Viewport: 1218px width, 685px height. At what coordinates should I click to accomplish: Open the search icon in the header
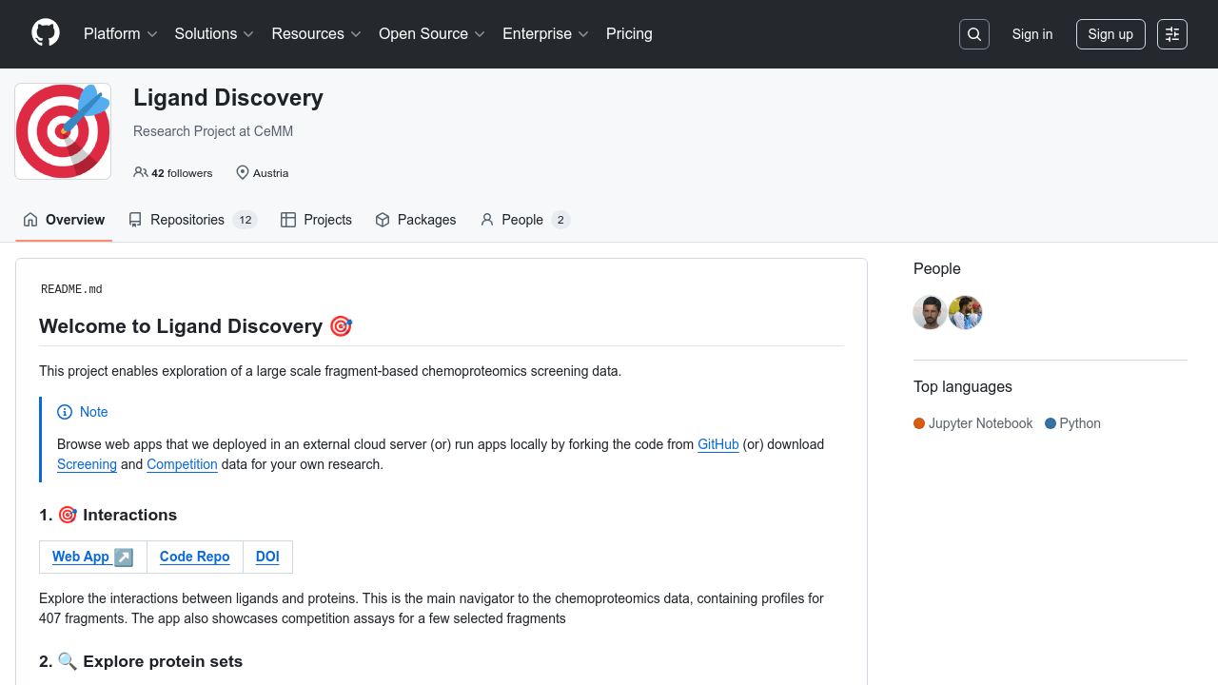[x=973, y=34]
